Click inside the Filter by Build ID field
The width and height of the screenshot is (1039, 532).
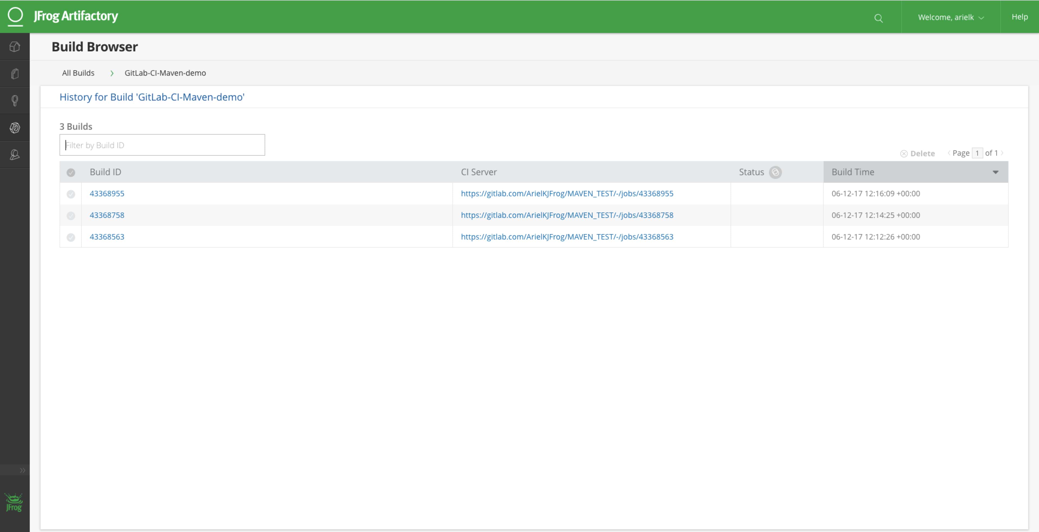tap(161, 145)
